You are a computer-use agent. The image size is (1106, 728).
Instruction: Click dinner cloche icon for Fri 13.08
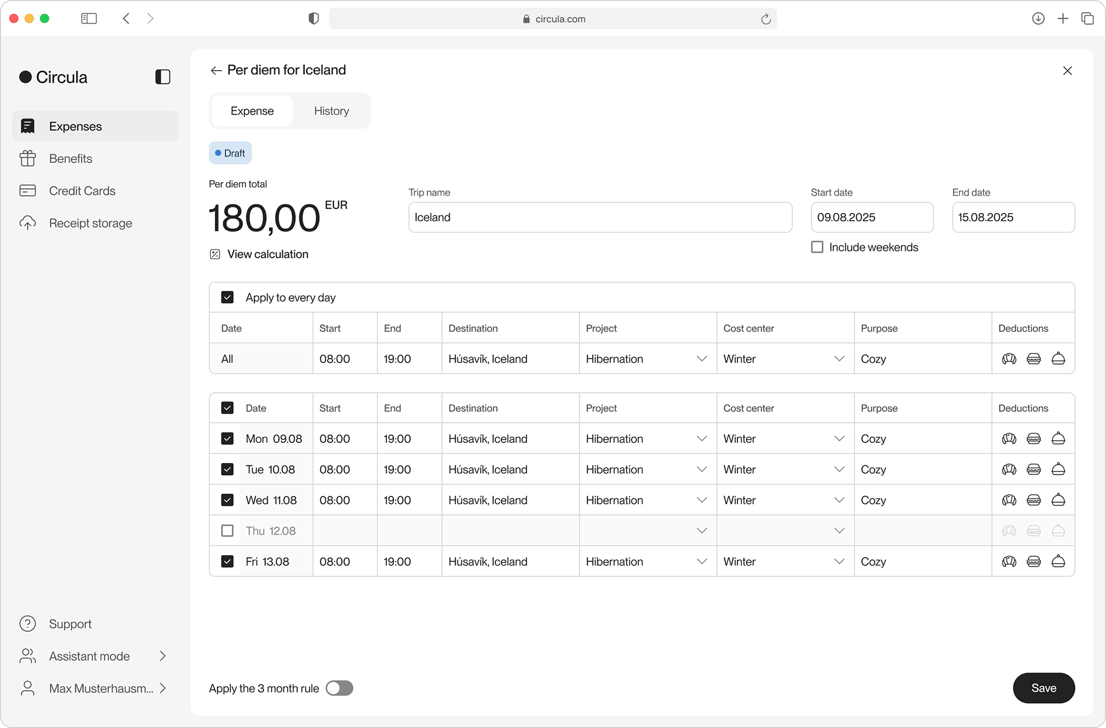tap(1058, 562)
